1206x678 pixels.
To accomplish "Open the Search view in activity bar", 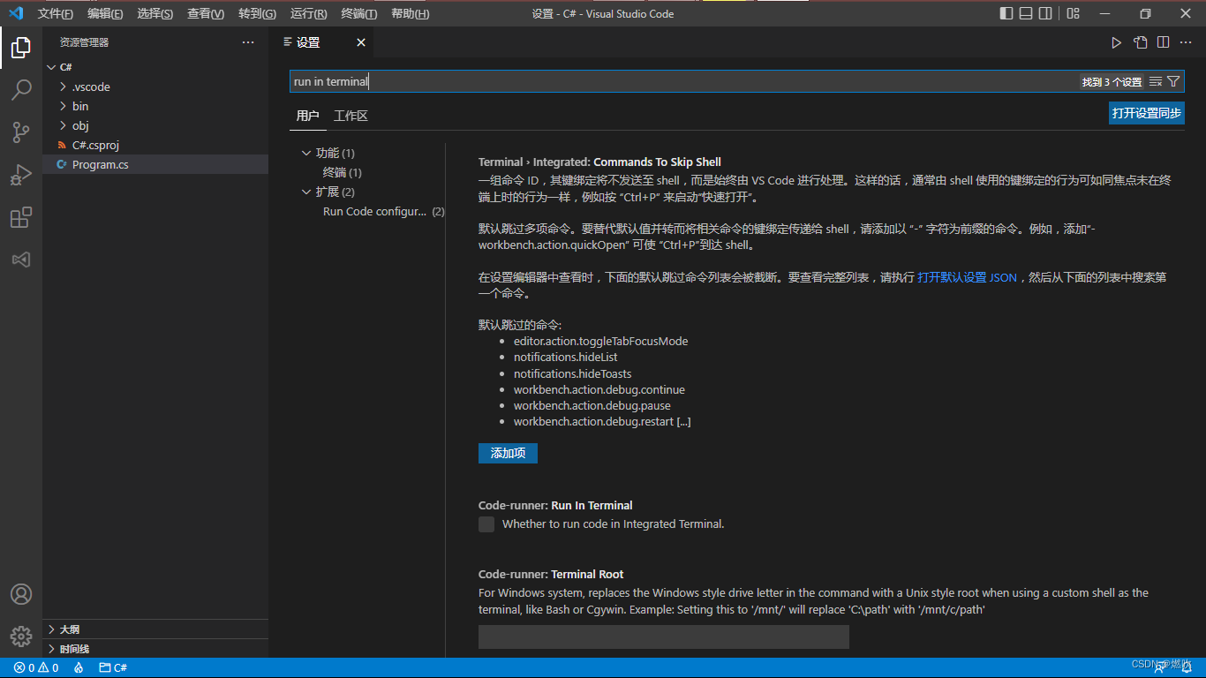I will [x=21, y=90].
